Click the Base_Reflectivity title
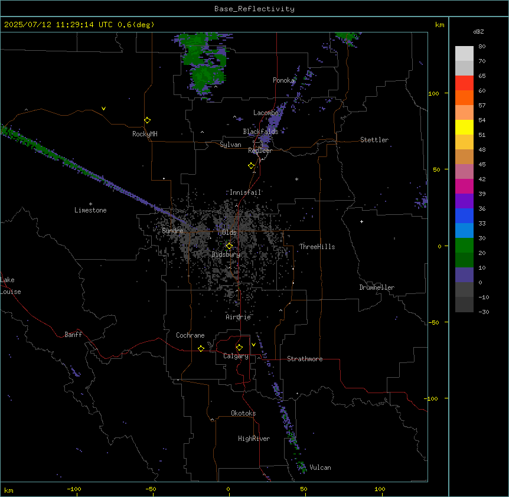 coord(255,9)
